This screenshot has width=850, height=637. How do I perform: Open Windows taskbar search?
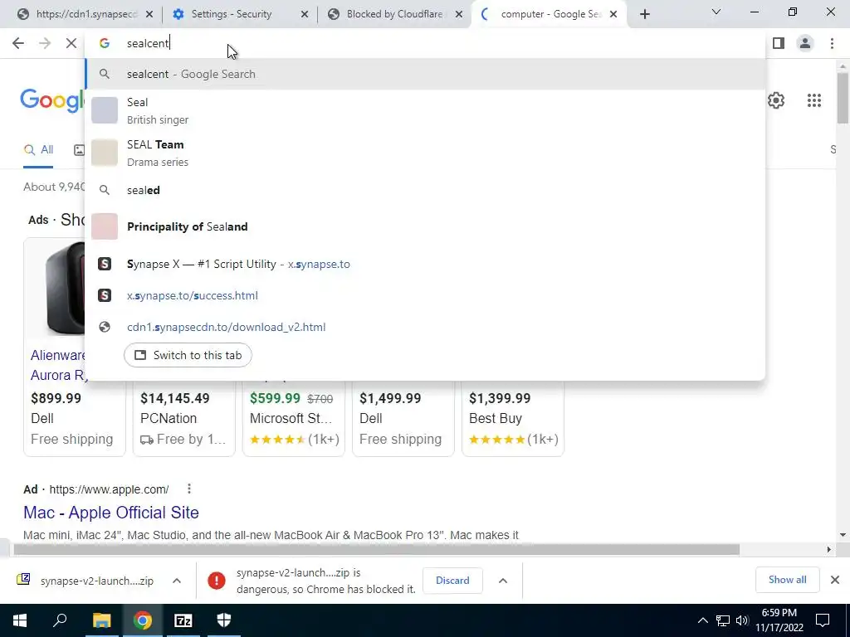pyautogui.click(x=60, y=620)
